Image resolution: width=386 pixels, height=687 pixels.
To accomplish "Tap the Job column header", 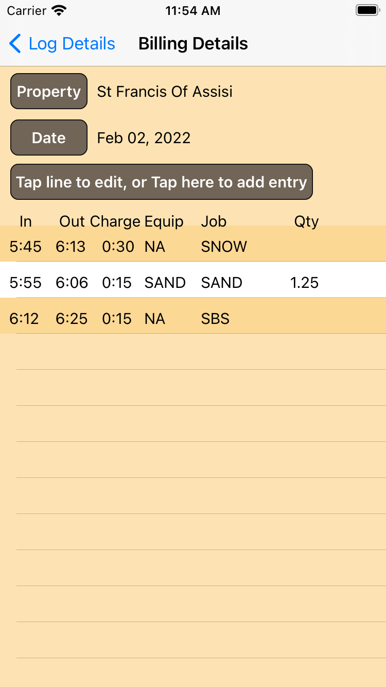I will 214,221.
